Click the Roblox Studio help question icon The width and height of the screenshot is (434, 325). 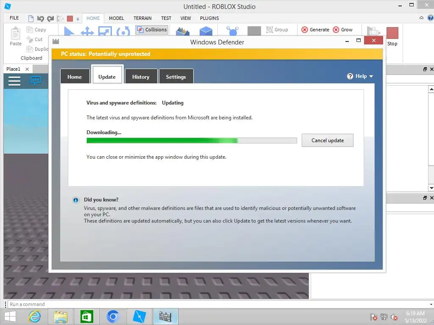click(x=431, y=18)
